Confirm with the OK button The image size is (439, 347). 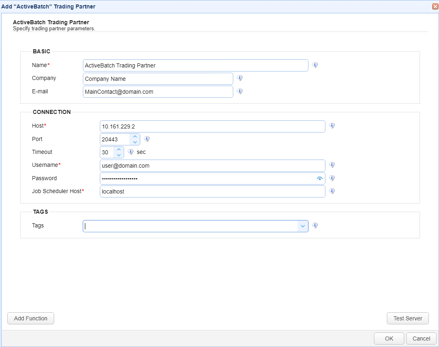389,339
